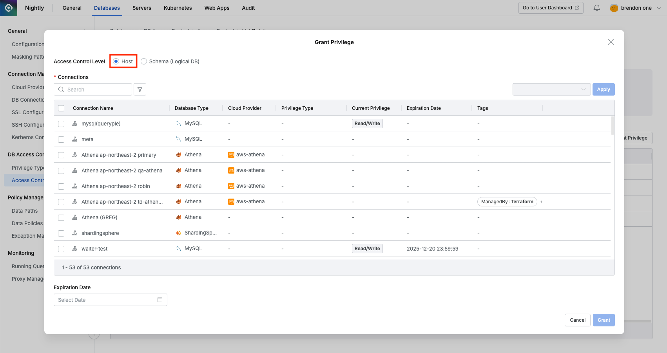Click the connection icon beside walter-test
The image size is (667, 353).
coord(75,249)
